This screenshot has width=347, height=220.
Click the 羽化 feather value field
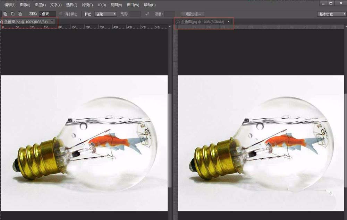47,14
